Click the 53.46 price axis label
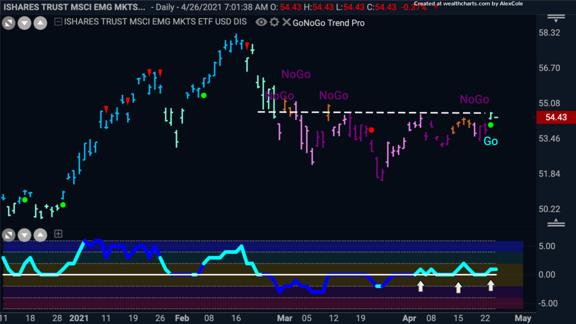 click(x=549, y=138)
